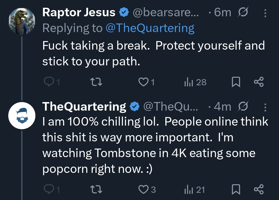The image size is (279, 200).
Task: Open TheQuartering's bearded avatar
Action: tap(22, 116)
